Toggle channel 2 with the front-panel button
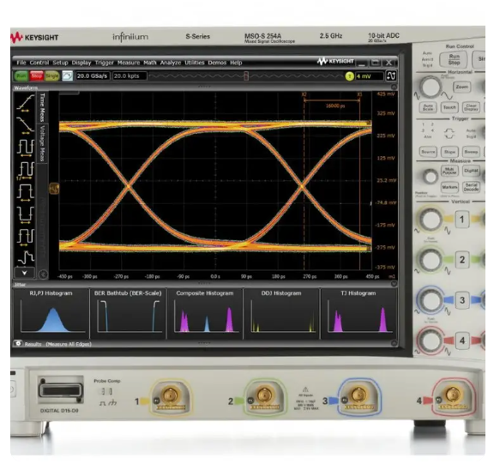 click(462, 260)
